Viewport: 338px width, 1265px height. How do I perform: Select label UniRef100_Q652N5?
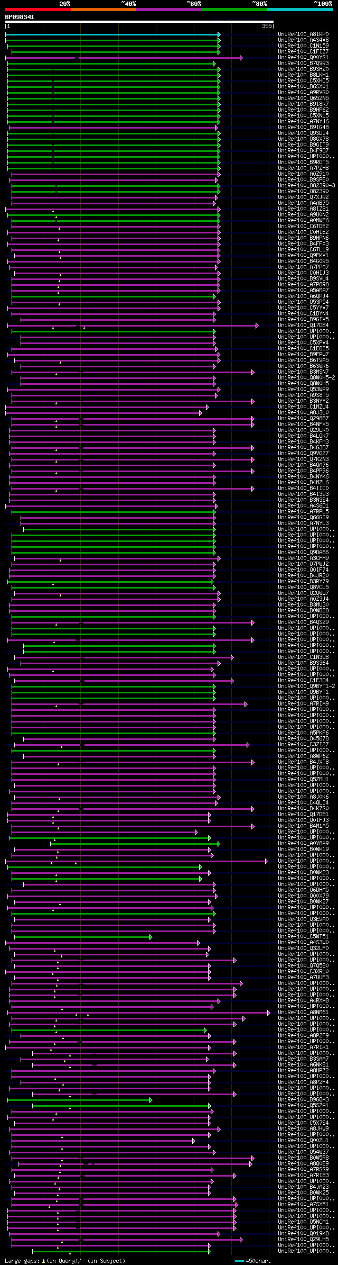tap(303, 98)
